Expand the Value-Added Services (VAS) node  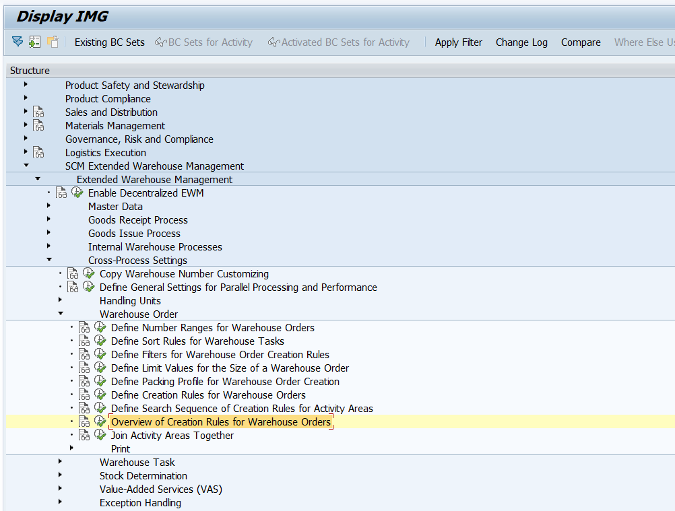pos(60,488)
